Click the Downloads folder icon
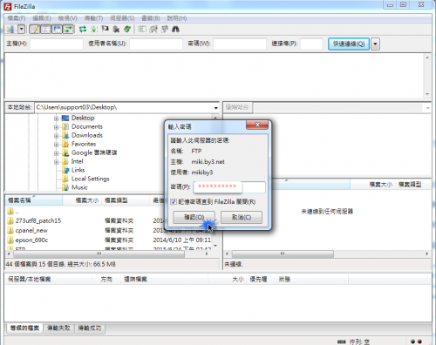 [65, 135]
